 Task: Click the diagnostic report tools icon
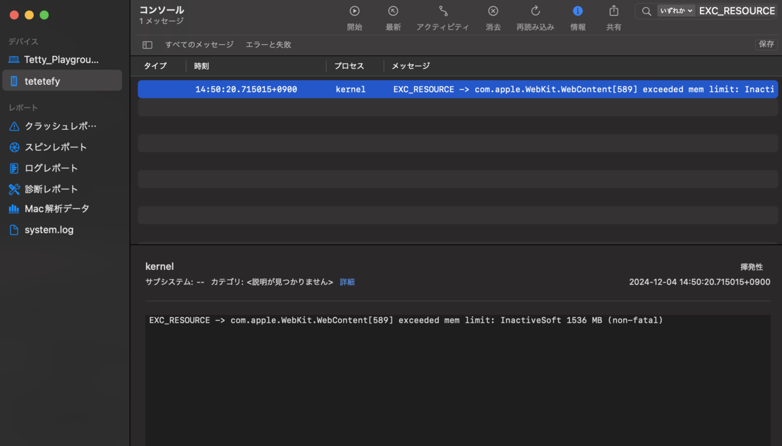14,188
